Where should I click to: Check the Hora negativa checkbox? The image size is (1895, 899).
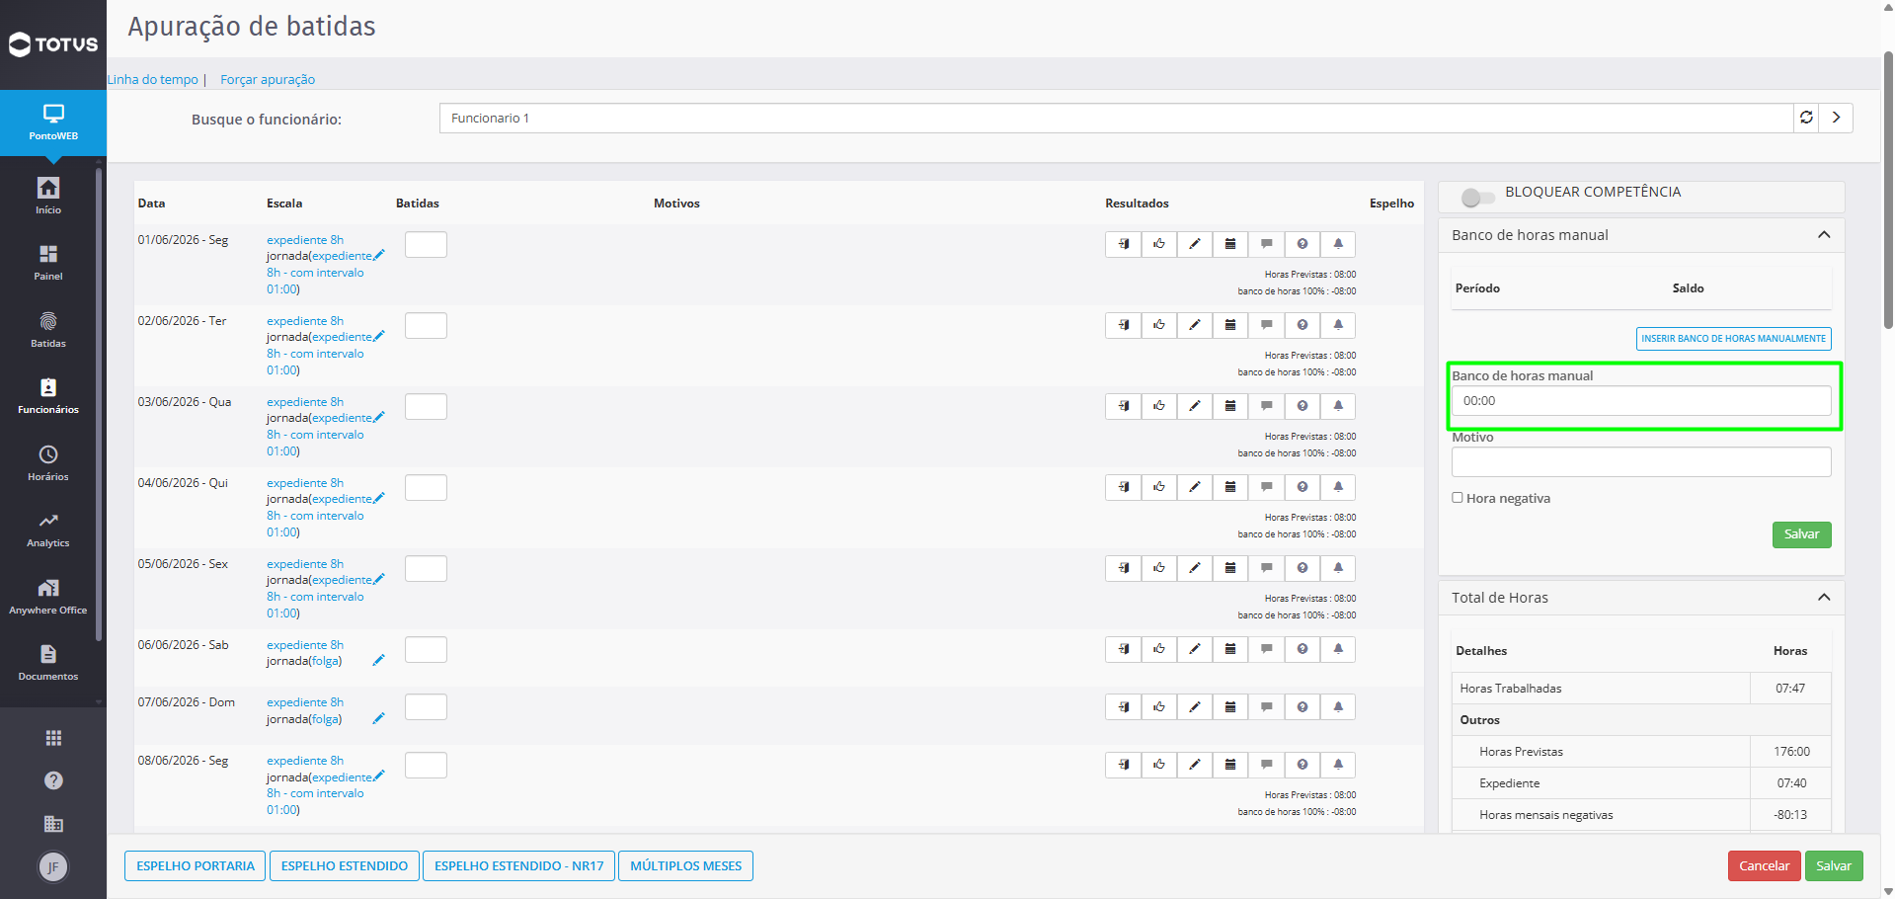point(1458,498)
